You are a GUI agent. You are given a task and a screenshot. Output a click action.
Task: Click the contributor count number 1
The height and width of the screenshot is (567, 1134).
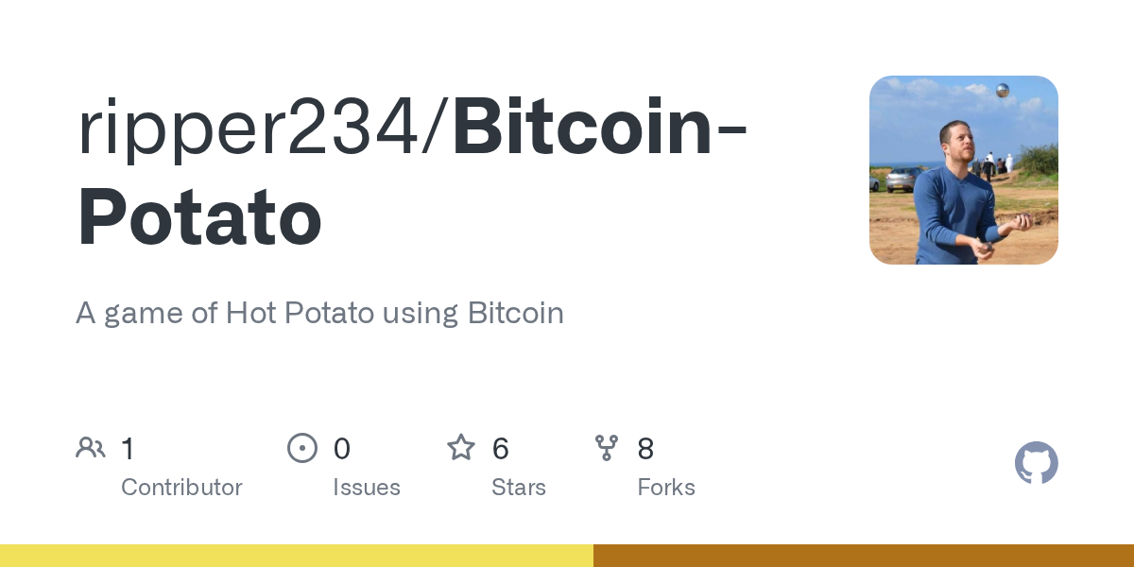128,449
